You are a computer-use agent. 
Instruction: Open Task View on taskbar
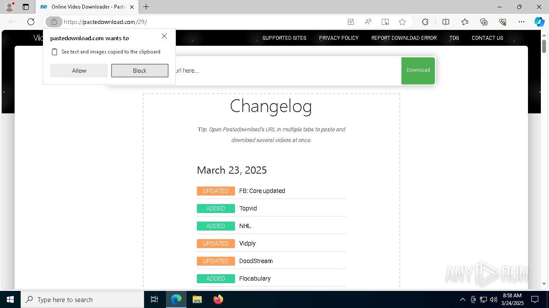tap(154, 299)
